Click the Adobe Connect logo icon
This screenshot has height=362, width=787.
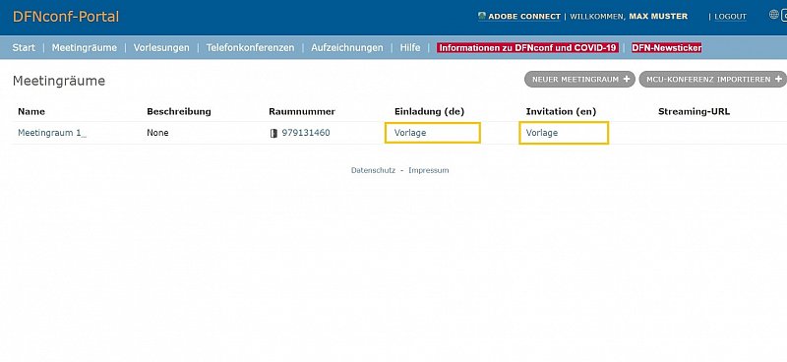click(482, 16)
